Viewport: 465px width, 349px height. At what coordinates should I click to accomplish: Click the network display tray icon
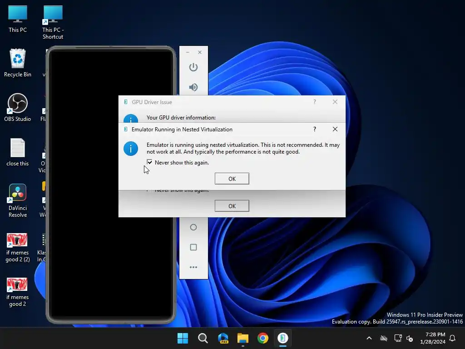[x=398, y=338]
